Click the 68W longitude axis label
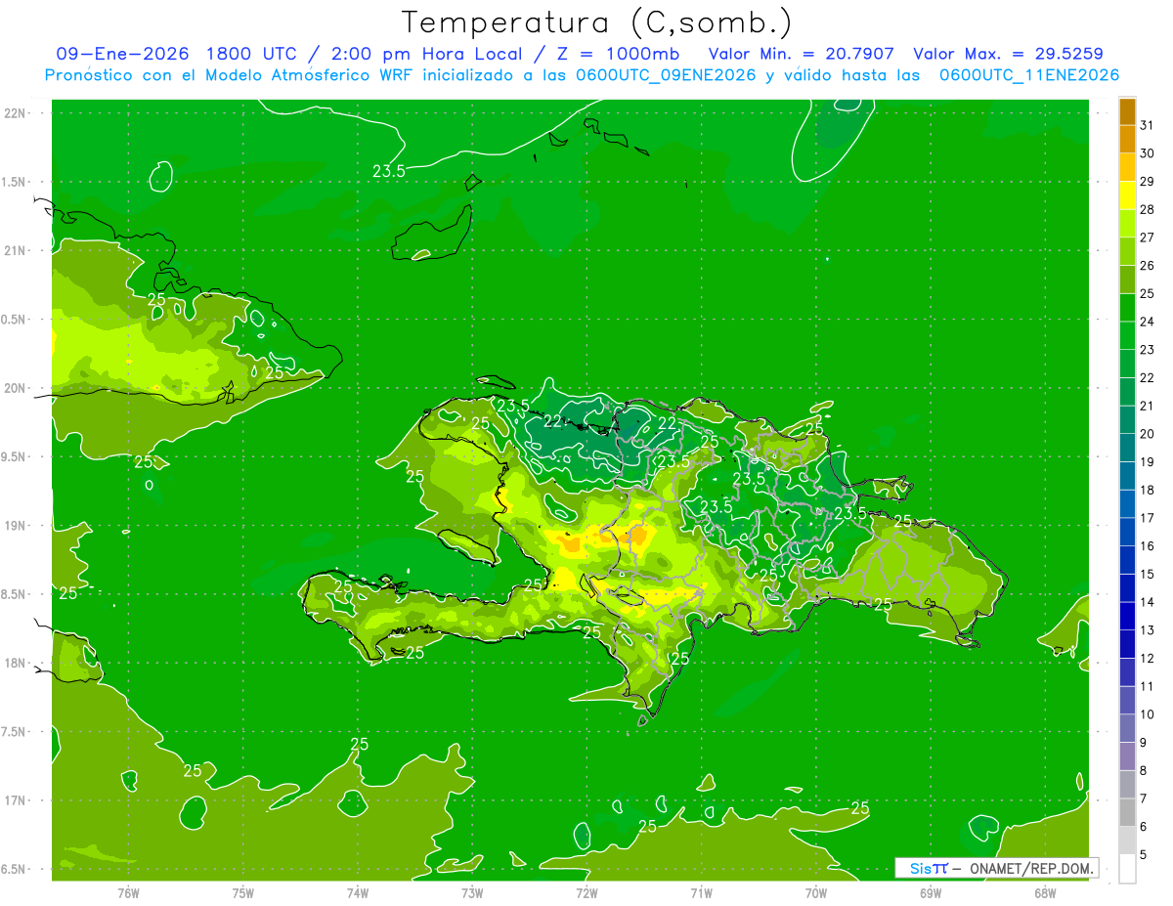This screenshot has width=1173, height=906. (1044, 892)
